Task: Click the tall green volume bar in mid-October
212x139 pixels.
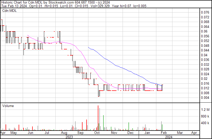Action: (x=103, y=123)
